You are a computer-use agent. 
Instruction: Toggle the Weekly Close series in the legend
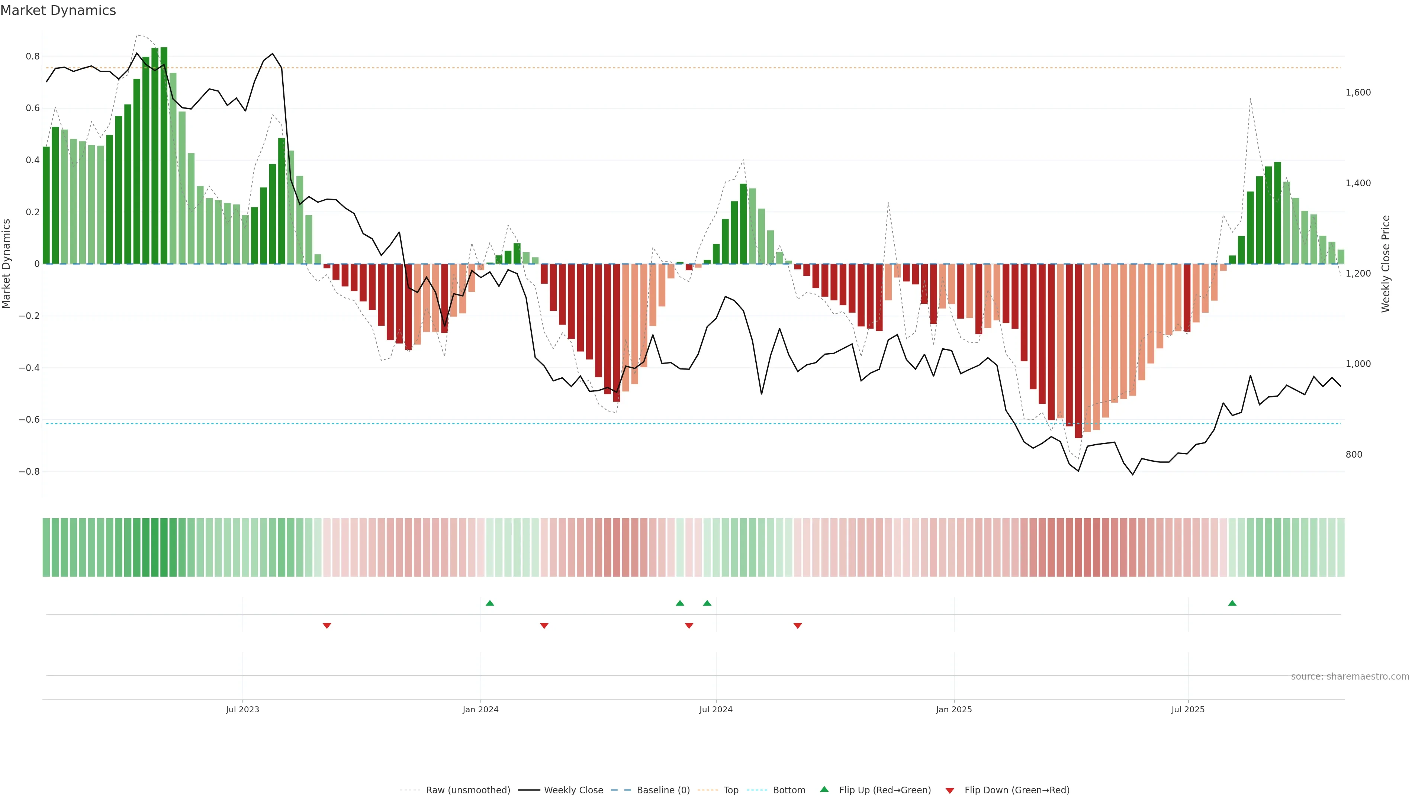click(573, 790)
